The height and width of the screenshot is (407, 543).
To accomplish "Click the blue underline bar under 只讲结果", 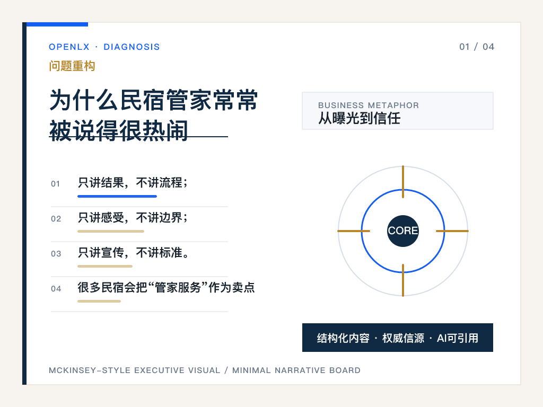I will [x=117, y=196].
